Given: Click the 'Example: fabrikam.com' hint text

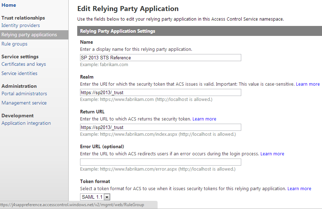Looking at the screenshot, I should [x=104, y=65].
